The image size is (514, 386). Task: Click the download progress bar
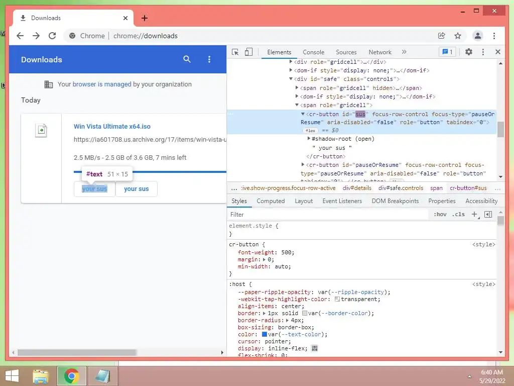click(x=150, y=172)
